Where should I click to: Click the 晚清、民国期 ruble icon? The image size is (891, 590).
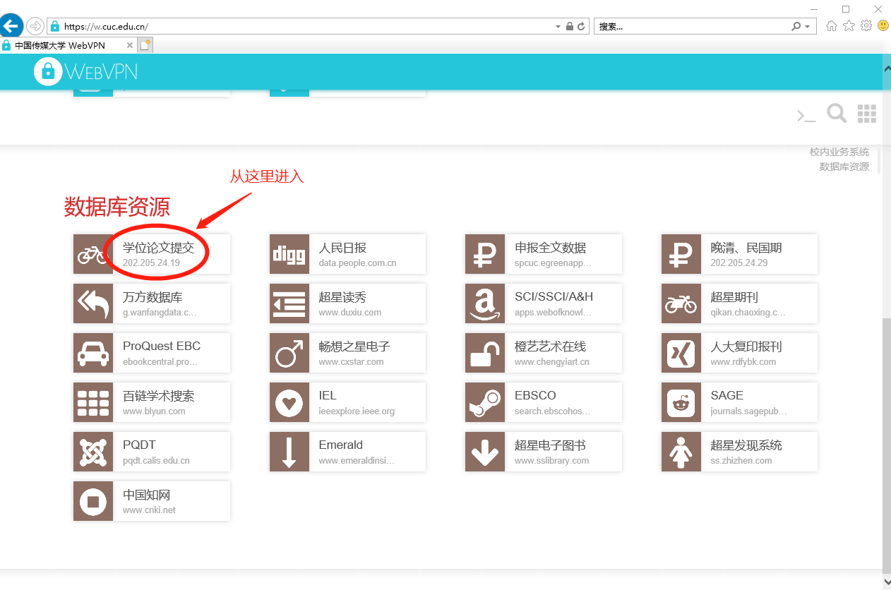coord(681,254)
